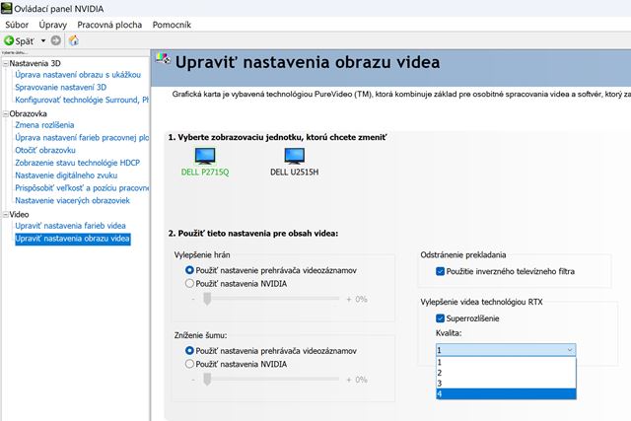Viewport: 631px width, 421px height.
Task: Click the Zníženie šumu slider handle
Action: (207, 380)
